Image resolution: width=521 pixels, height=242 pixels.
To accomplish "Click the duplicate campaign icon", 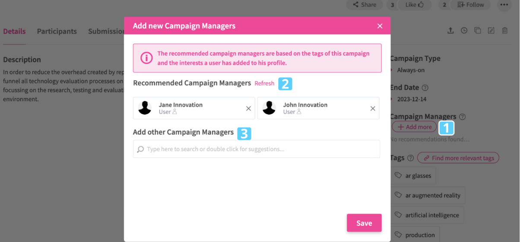I will coord(477,31).
